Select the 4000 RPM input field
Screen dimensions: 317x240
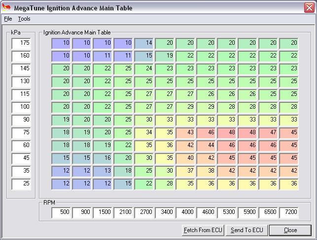click(185, 212)
